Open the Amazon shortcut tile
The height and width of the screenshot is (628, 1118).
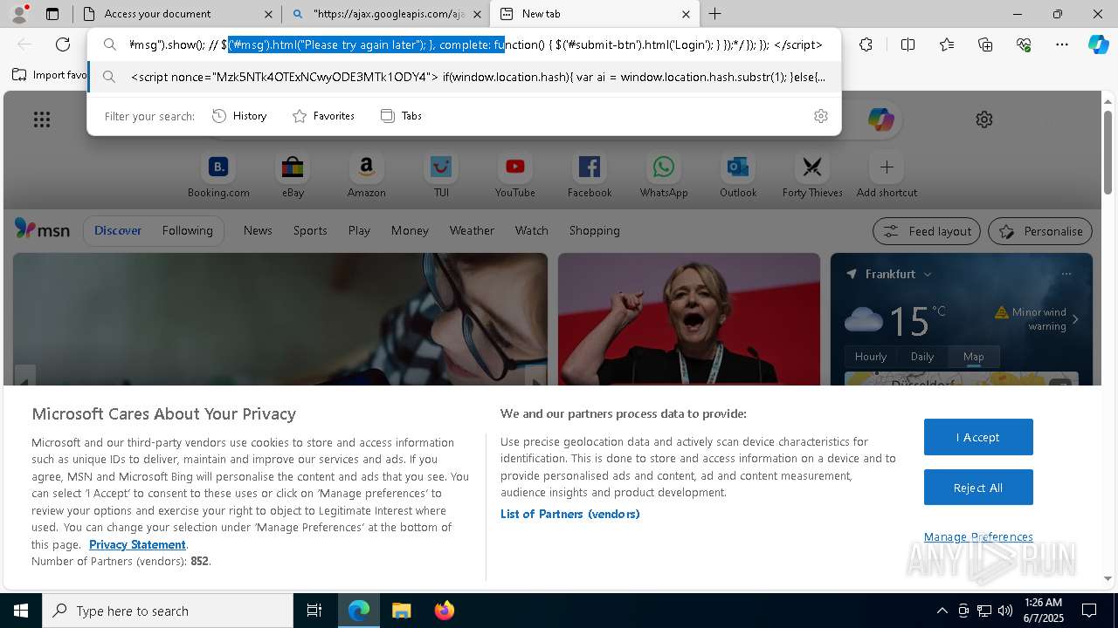coord(366,175)
